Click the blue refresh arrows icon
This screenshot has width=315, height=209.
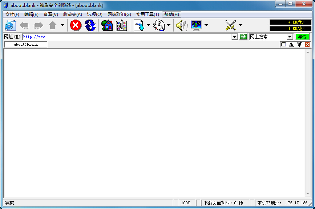pos(90,25)
